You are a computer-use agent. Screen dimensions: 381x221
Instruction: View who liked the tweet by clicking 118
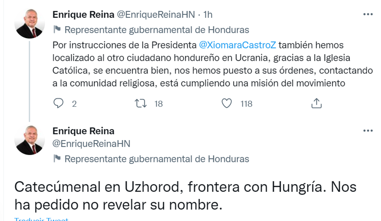pos(246,103)
